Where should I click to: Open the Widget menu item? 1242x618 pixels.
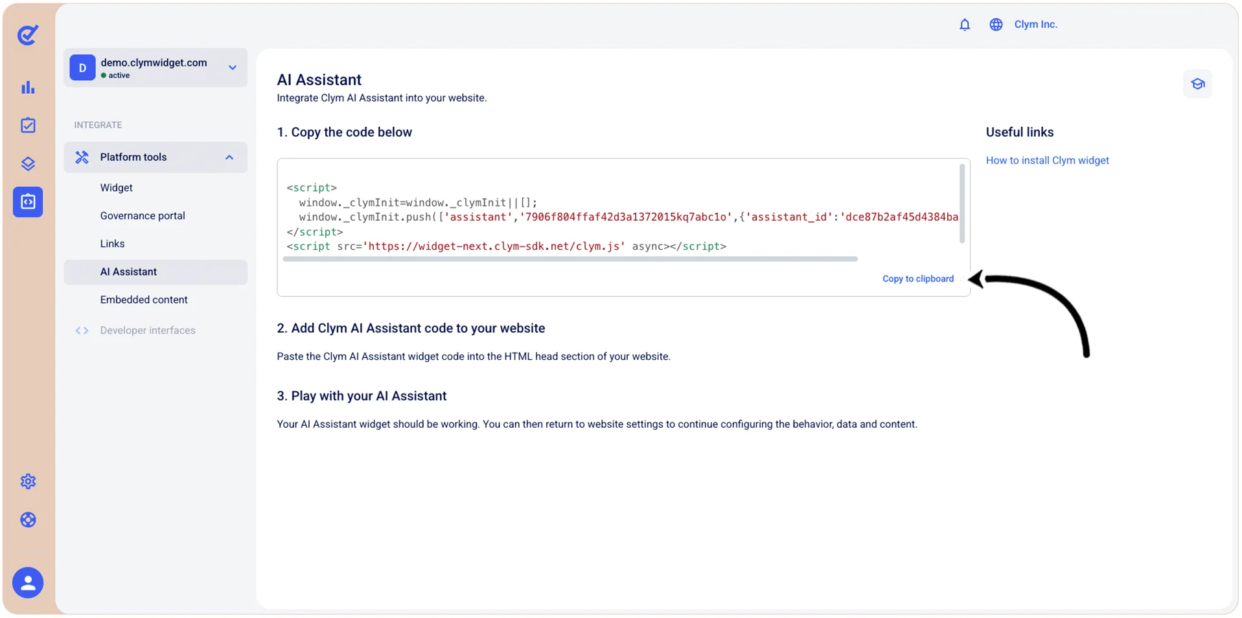click(116, 188)
